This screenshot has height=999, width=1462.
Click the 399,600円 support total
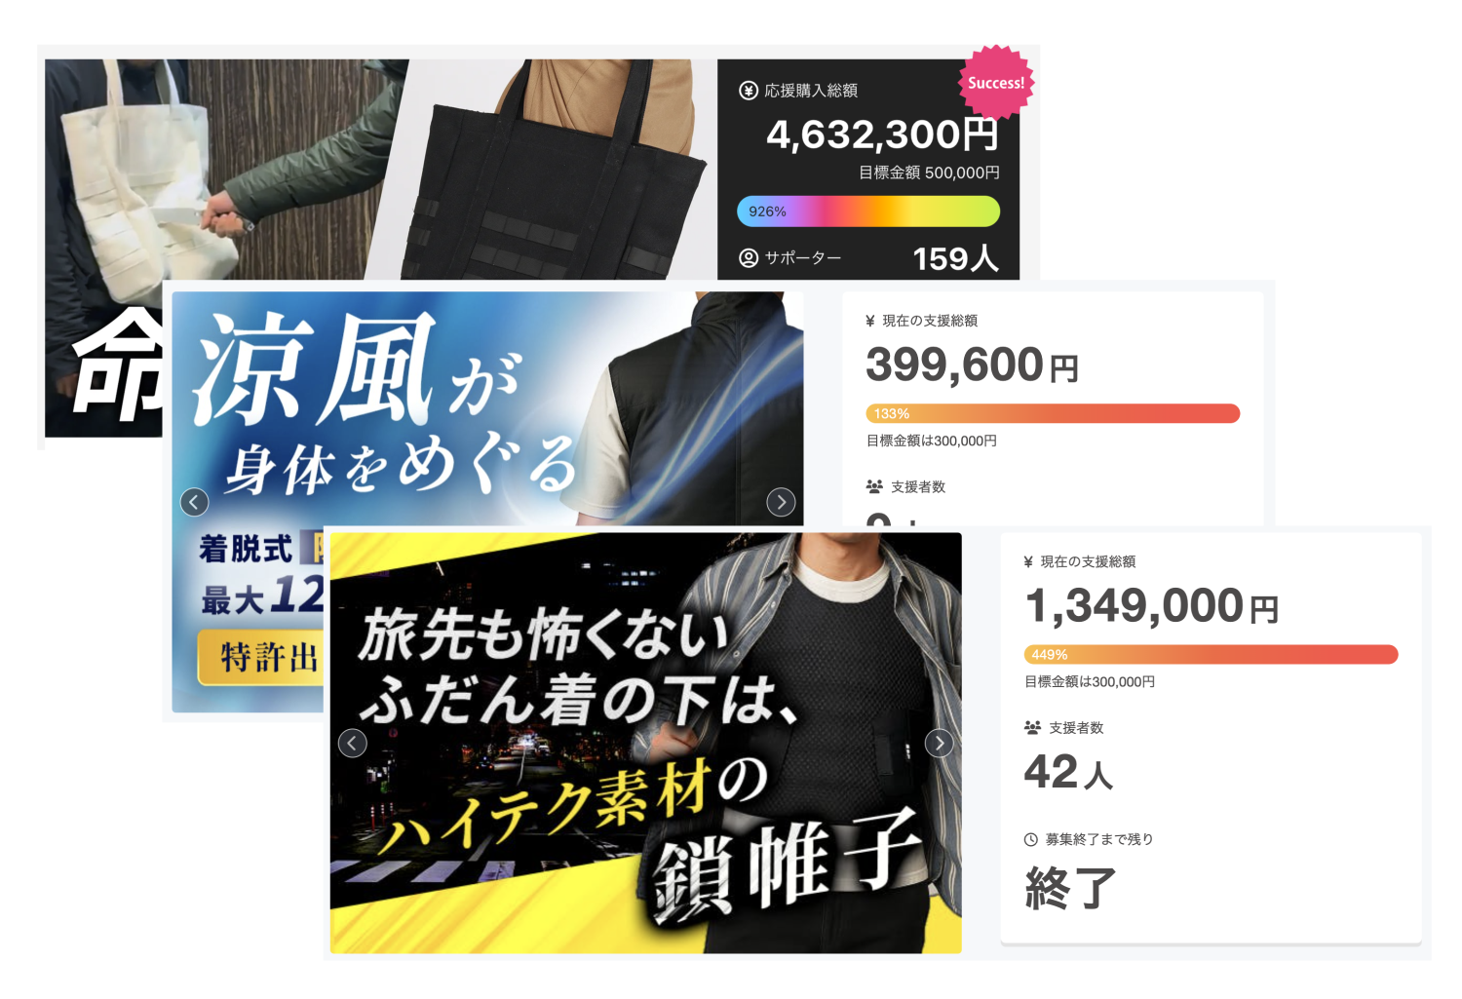point(972,365)
